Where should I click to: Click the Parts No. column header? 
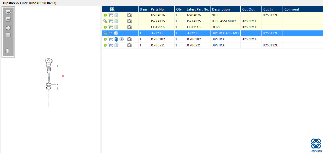click(x=162, y=9)
